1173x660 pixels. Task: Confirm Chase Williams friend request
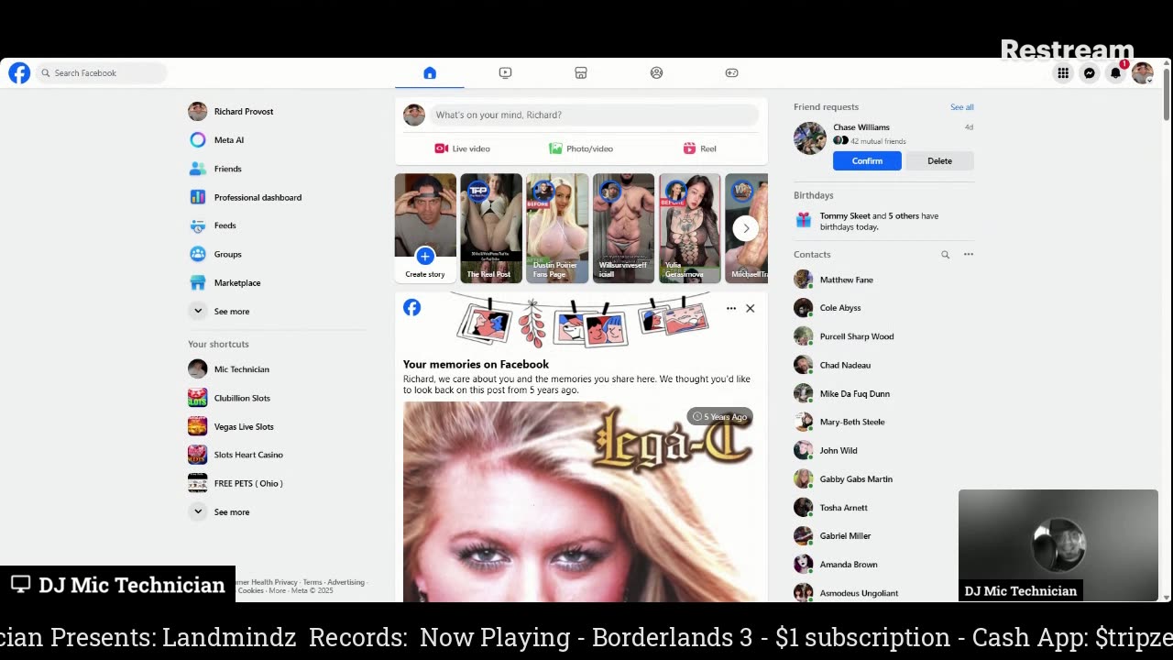click(867, 161)
